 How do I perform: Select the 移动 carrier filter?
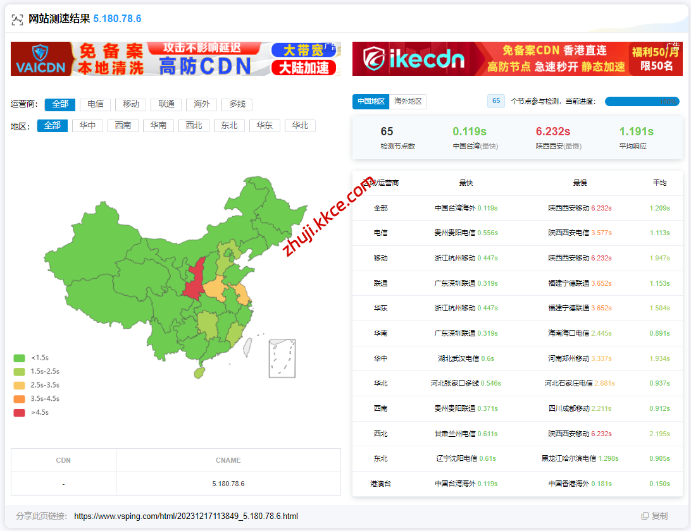tap(131, 104)
